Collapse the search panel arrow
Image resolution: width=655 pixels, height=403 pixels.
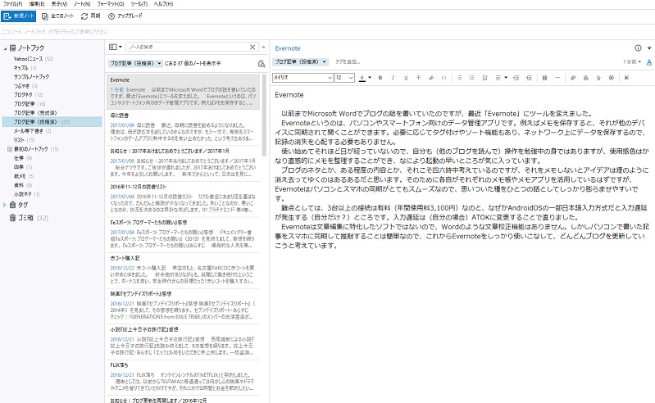(x=264, y=48)
